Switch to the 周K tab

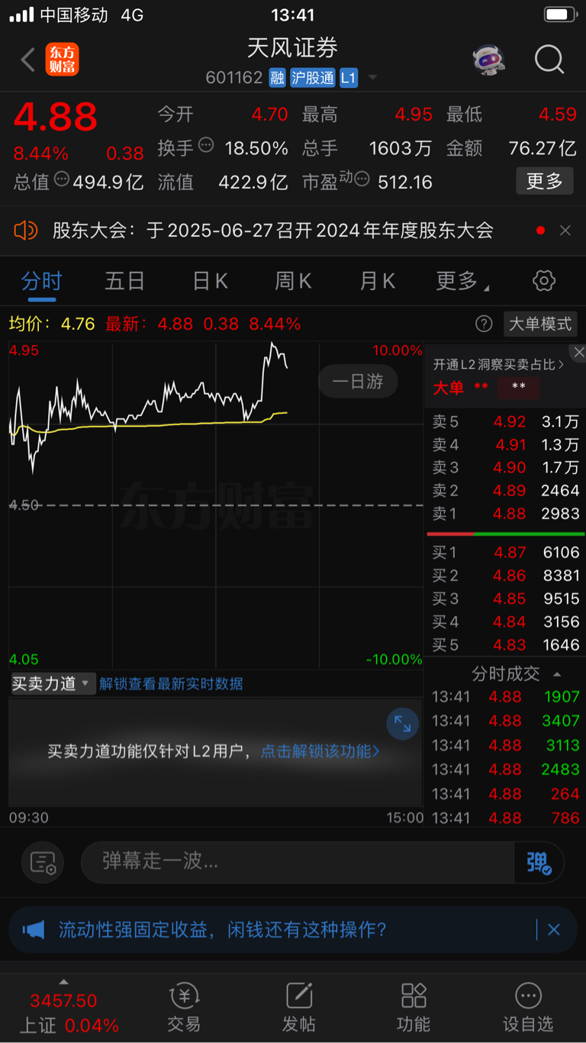[x=293, y=281]
